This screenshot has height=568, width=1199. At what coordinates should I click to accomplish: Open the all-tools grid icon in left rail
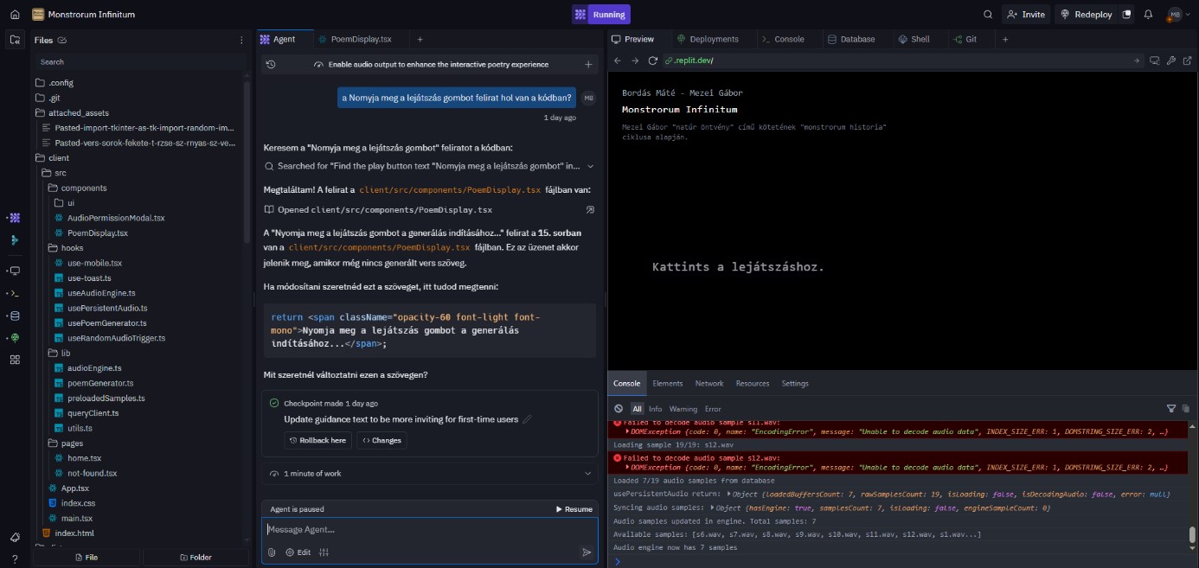point(15,360)
